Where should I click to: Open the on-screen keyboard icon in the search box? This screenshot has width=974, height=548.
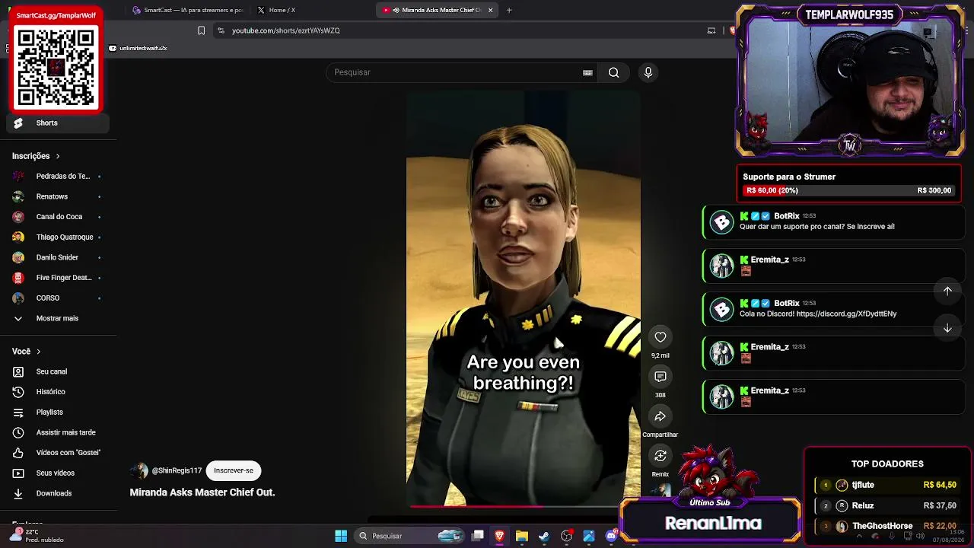click(x=587, y=72)
